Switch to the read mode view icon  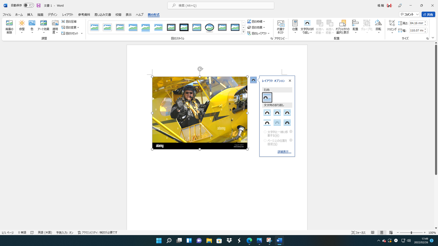tap(373, 233)
